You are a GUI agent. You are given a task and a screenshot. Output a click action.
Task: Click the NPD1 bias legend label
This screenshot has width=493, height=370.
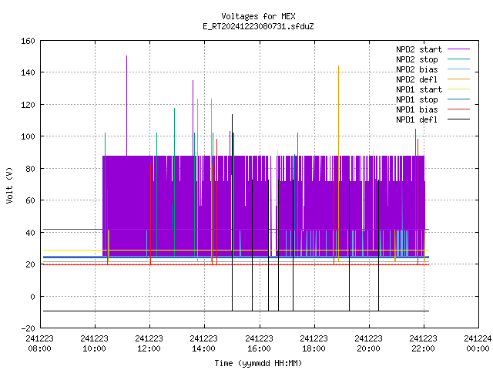point(417,109)
